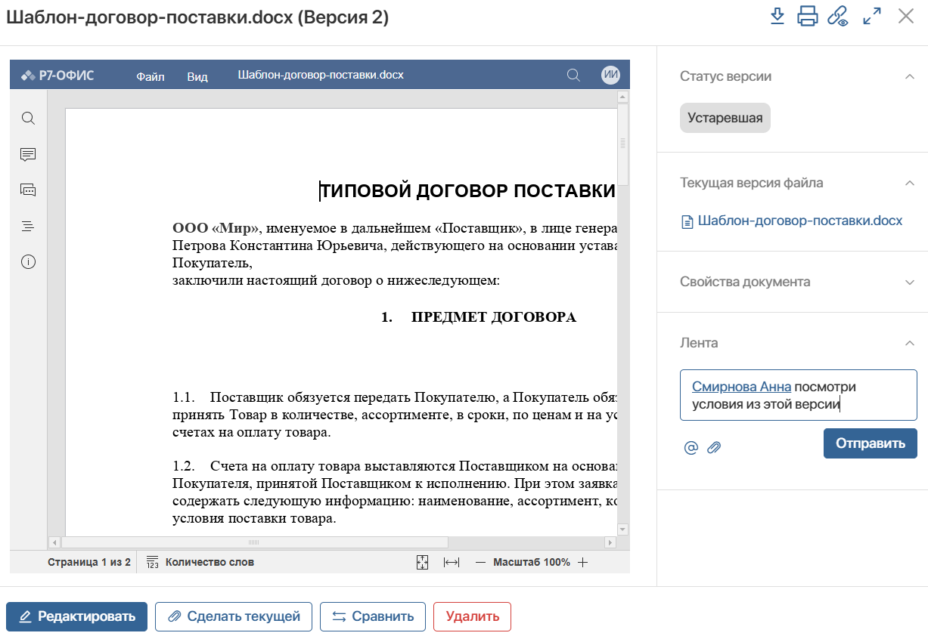
Task: Expand viewer to full screen
Action: tap(872, 16)
